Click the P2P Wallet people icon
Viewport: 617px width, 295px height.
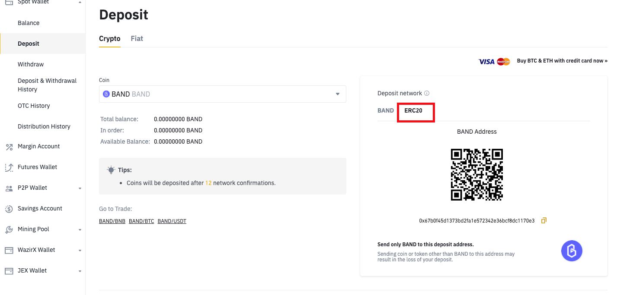9,188
